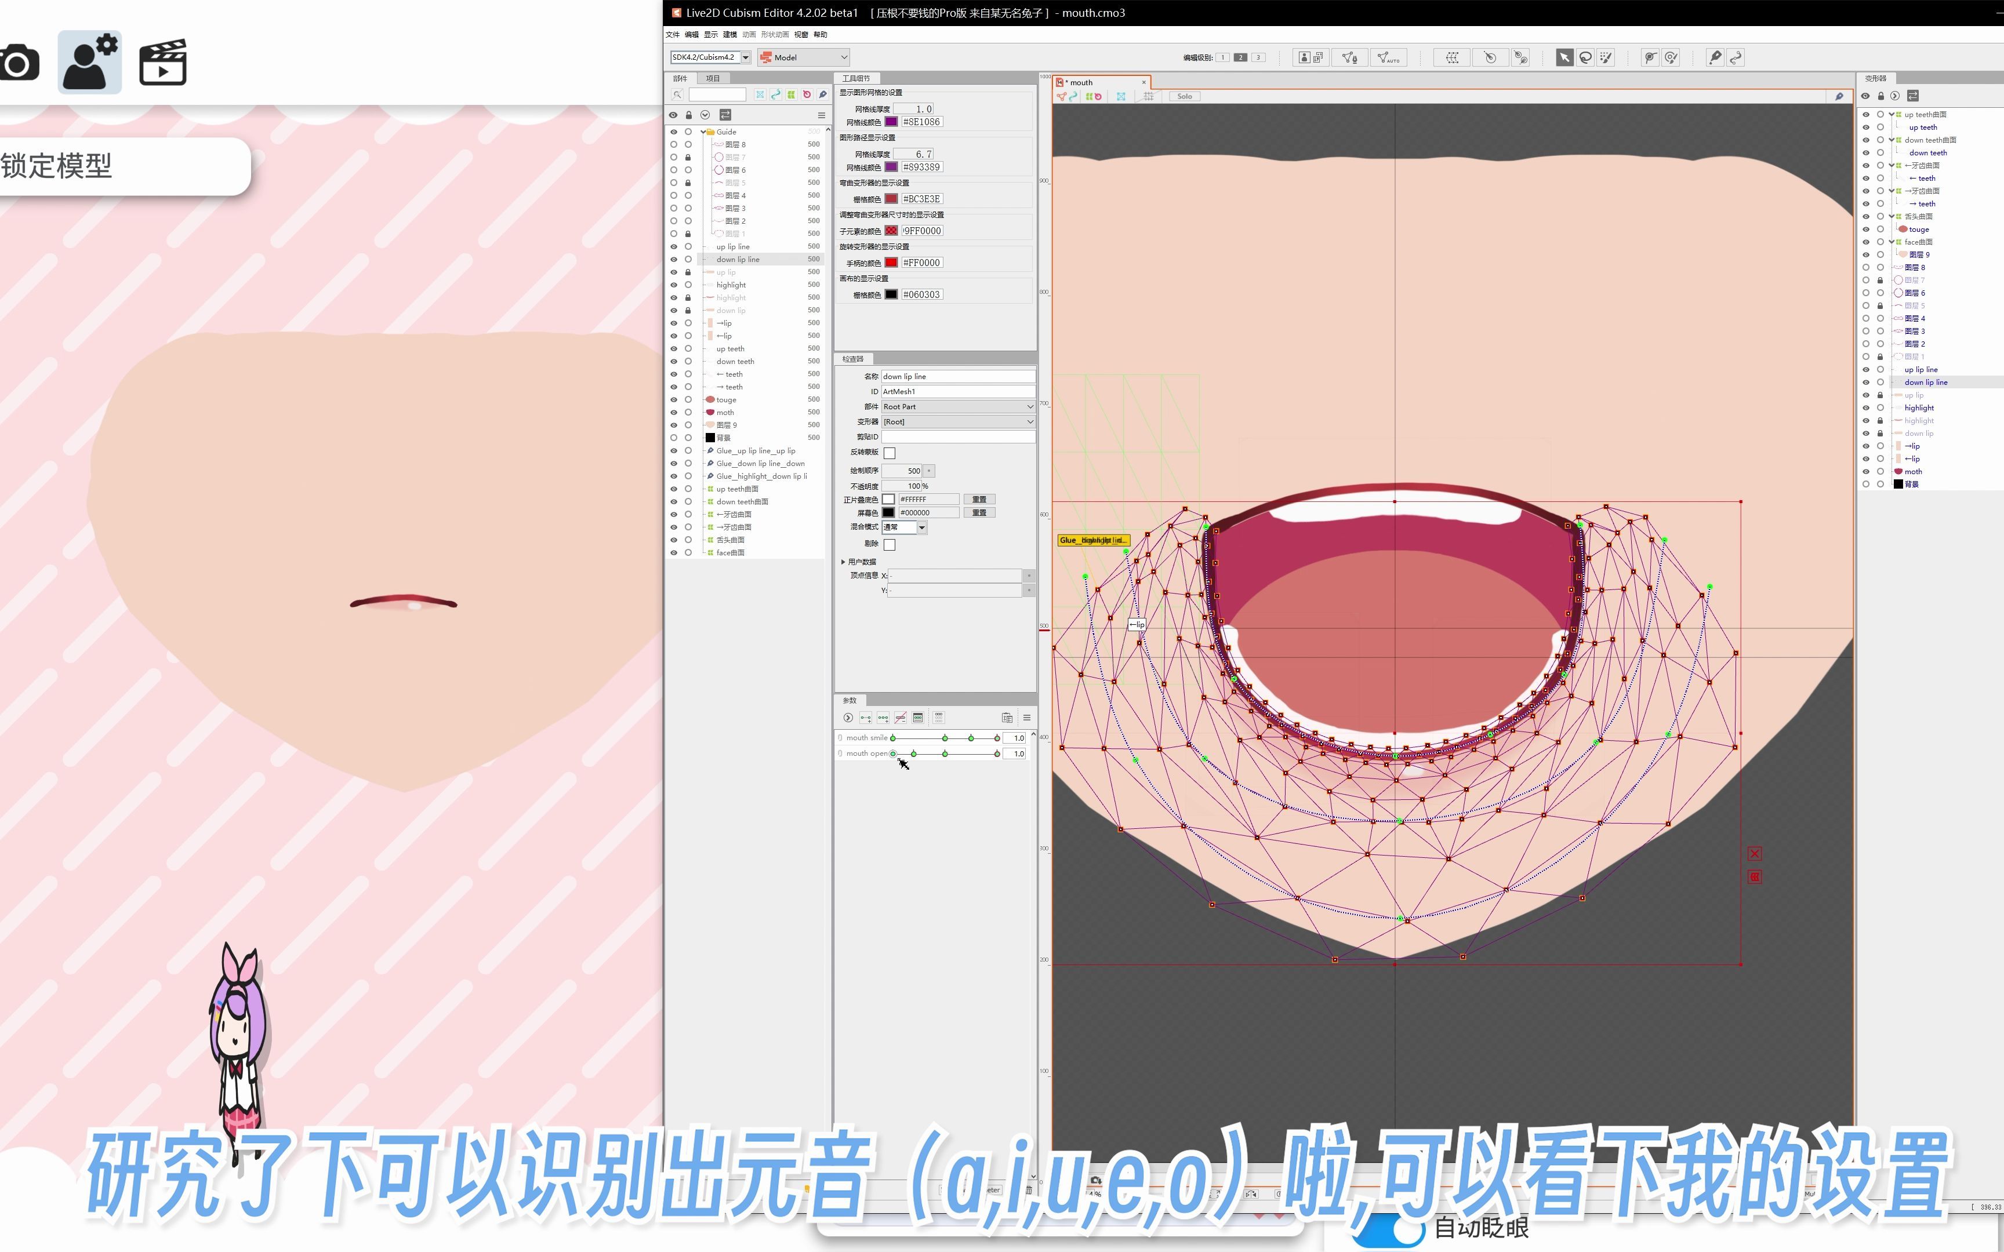This screenshot has height=1252, width=2004.
Task: Click the 绘制顺序 500 value field
Action: [902, 470]
